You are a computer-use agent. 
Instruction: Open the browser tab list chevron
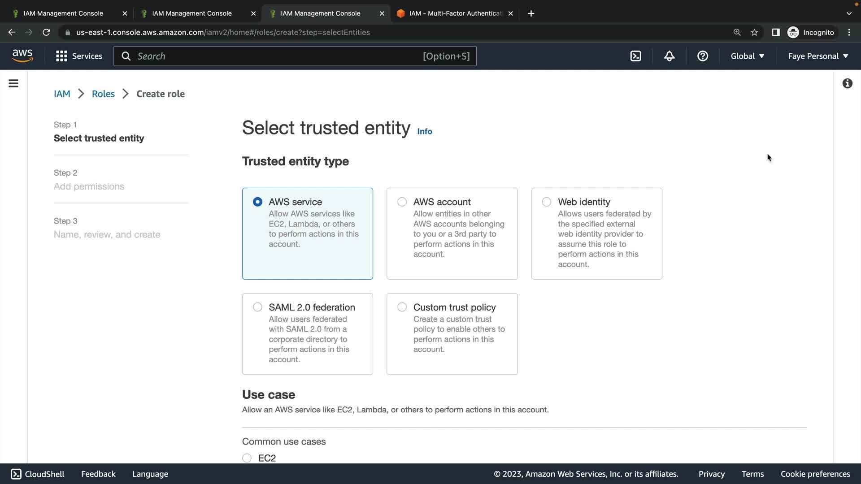click(848, 13)
